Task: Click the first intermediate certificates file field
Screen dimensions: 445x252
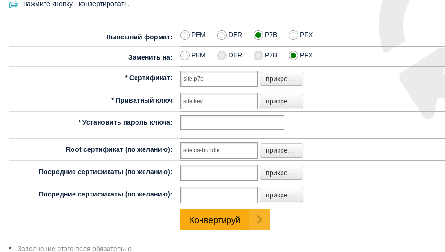Action: pos(219,173)
